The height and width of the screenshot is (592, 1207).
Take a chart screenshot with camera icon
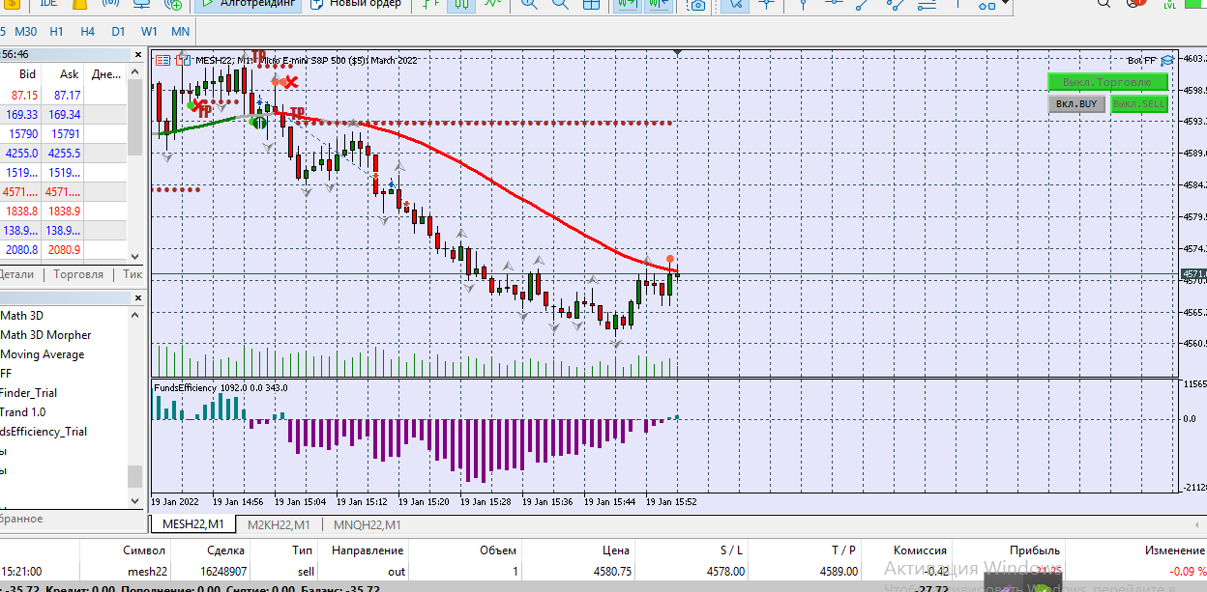(x=696, y=6)
